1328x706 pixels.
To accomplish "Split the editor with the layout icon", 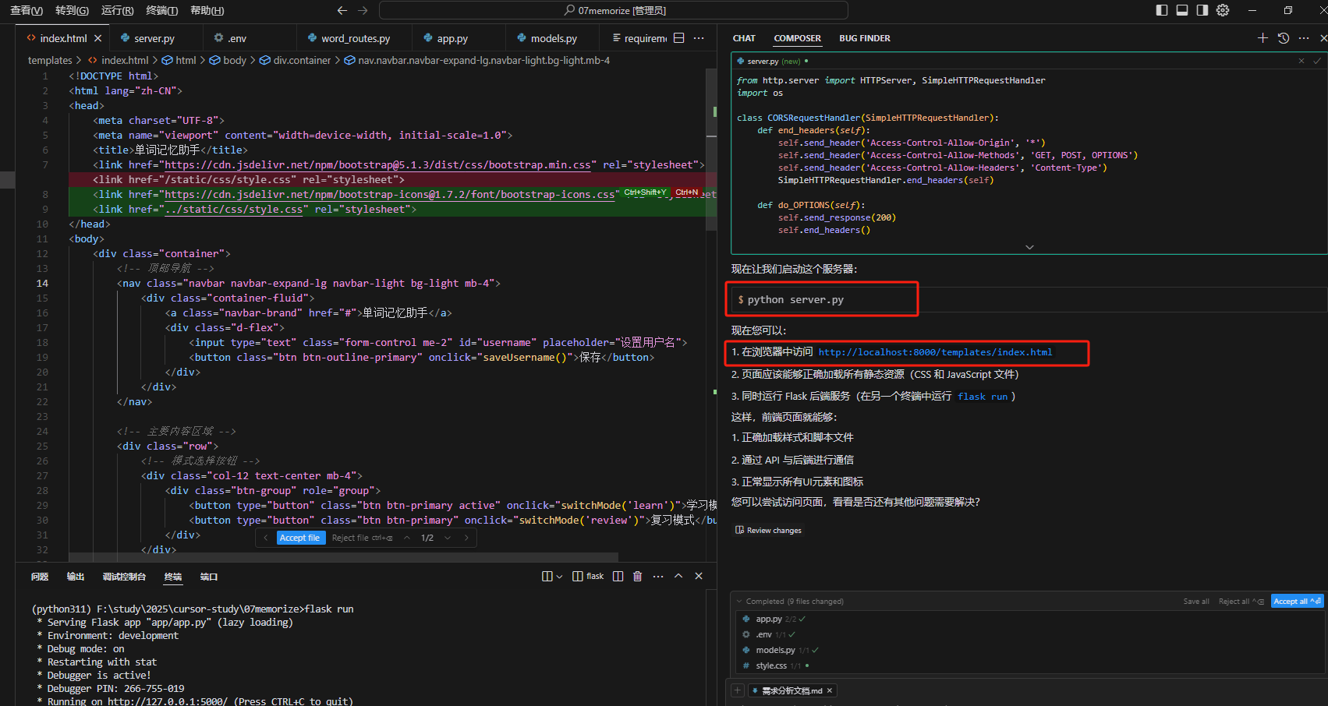I will click(678, 38).
